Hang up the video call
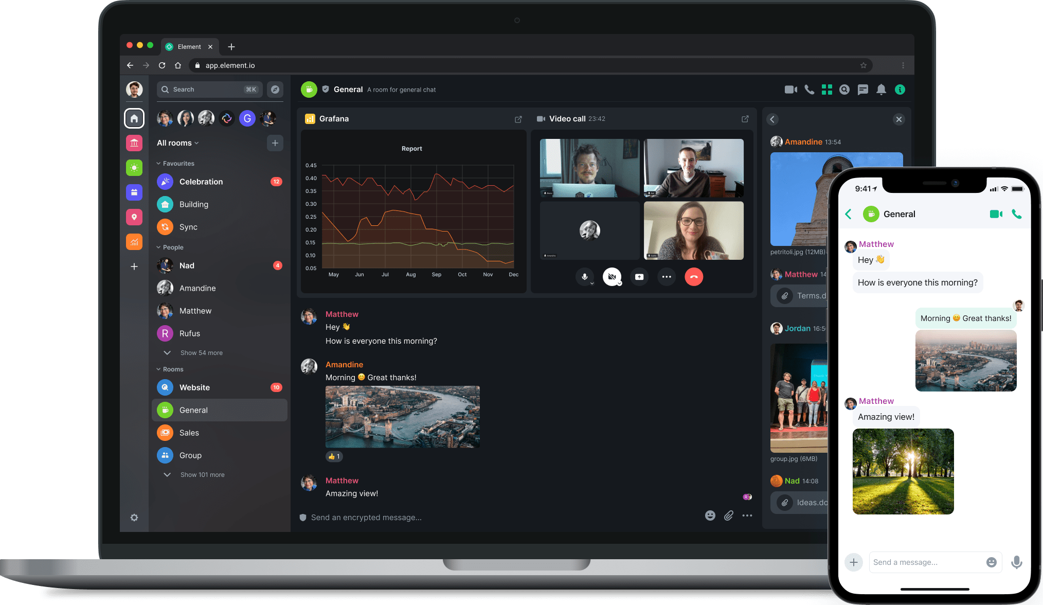The width and height of the screenshot is (1043, 605). pos(694,277)
